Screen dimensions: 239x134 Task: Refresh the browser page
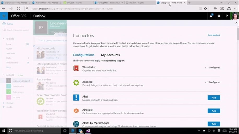pos(18,9)
